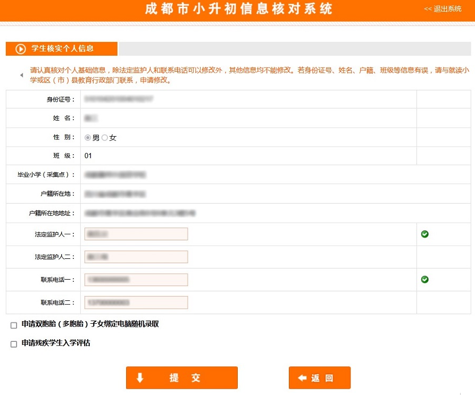This screenshot has height=395, width=475.
Task: Select the 女 radio button
Action: (105, 138)
